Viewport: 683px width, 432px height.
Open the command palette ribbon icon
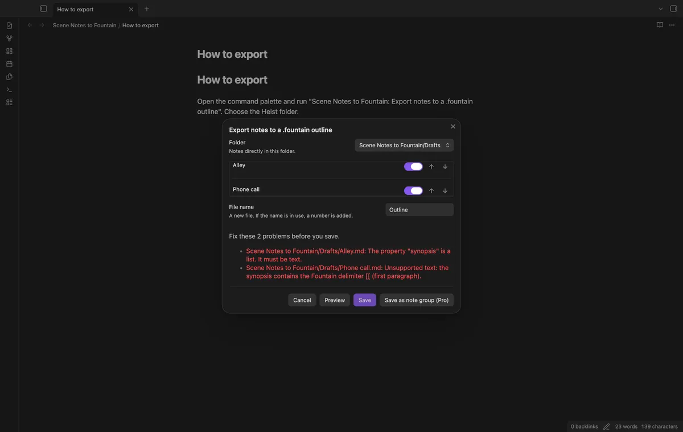(x=9, y=90)
